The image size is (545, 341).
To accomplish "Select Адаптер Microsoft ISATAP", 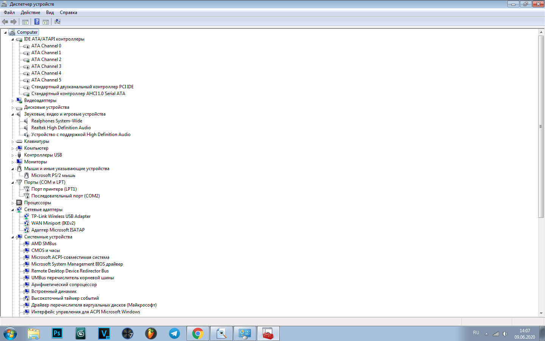I will point(58,230).
